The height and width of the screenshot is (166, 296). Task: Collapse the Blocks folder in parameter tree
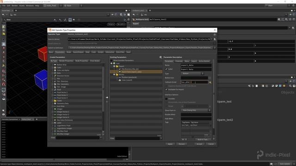click(x=114, y=75)
